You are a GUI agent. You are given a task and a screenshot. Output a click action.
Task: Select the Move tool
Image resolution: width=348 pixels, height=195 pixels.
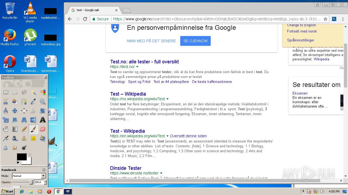tap(15, 111)
